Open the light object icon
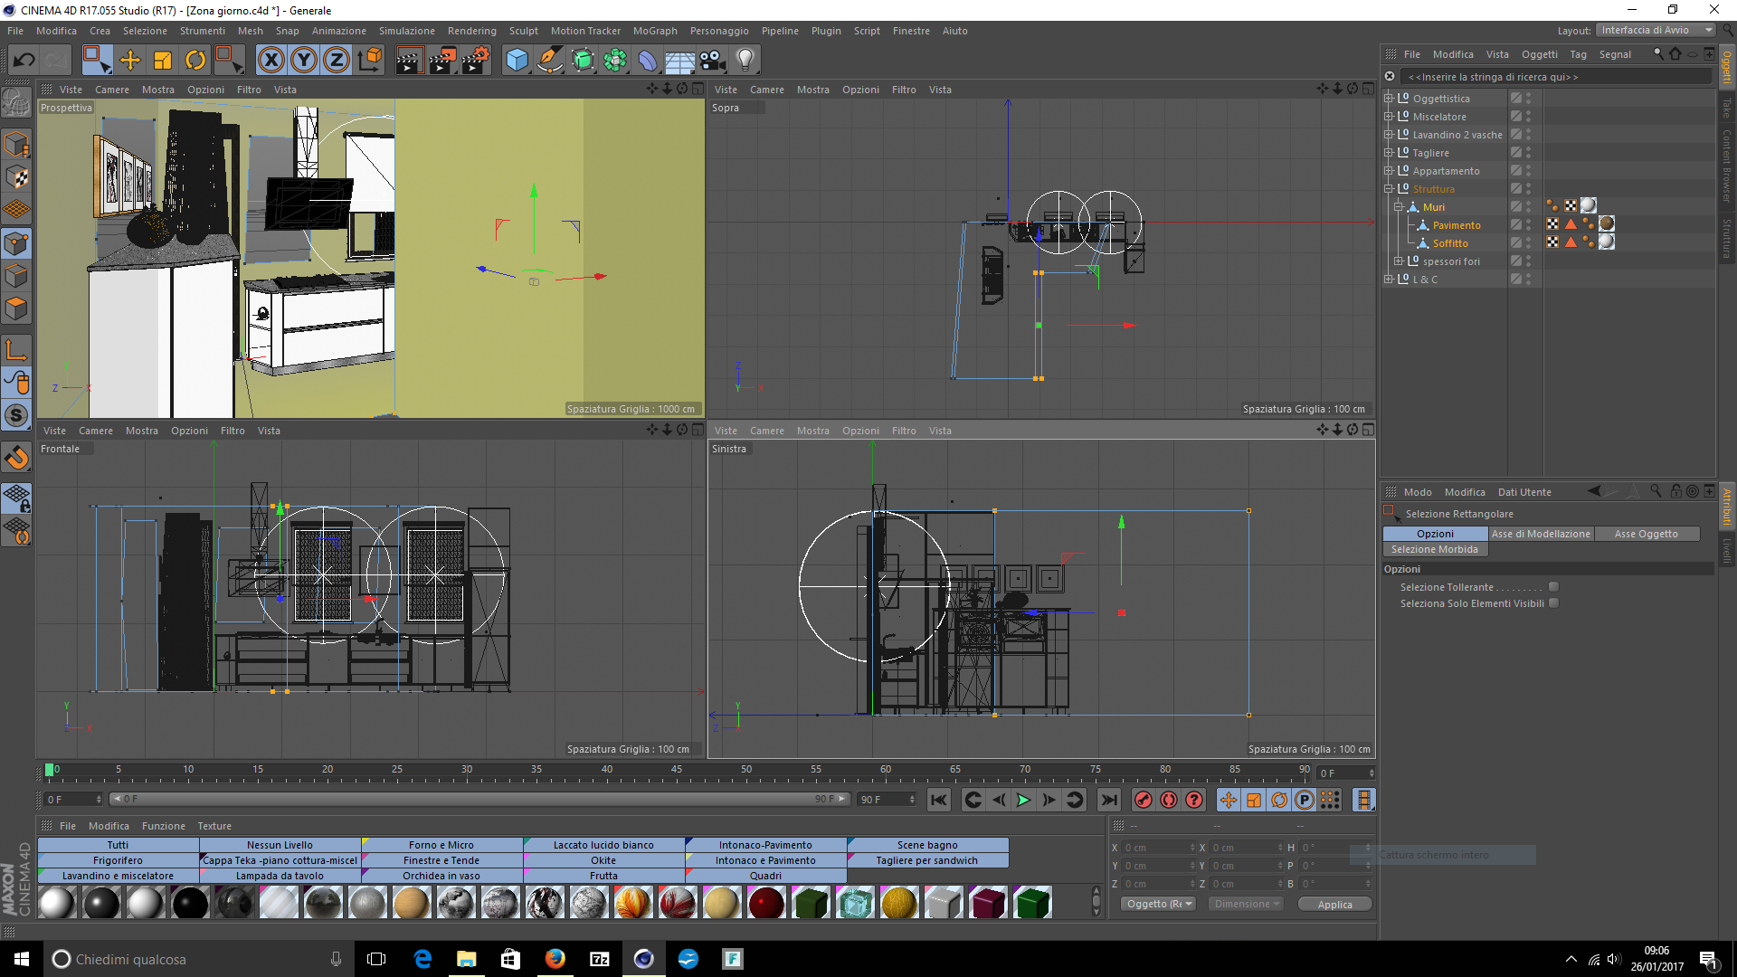 click(745, 61)
